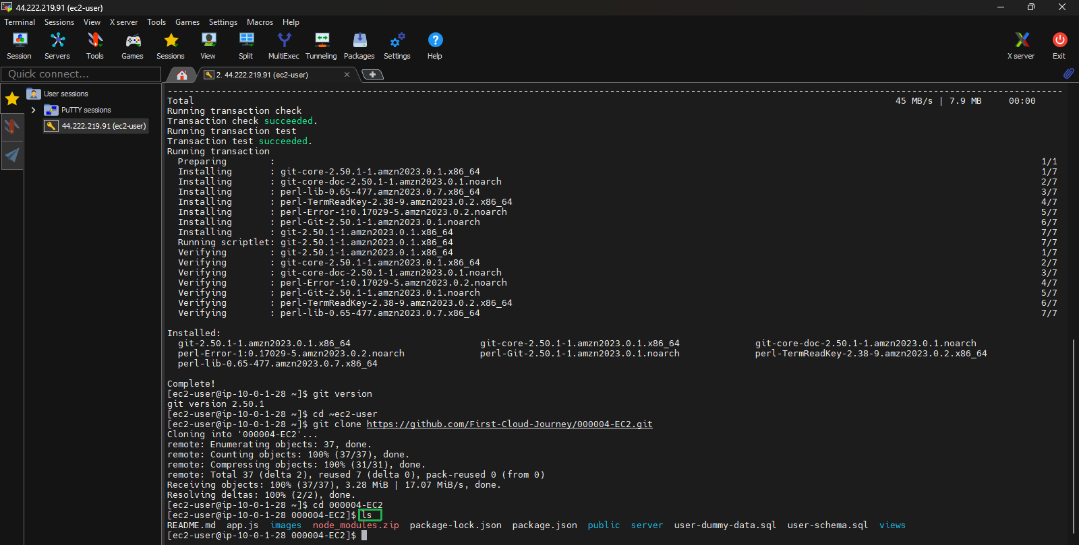Click the views directory name
This screenshot has height=545, width=1079.
click(892, 525)
